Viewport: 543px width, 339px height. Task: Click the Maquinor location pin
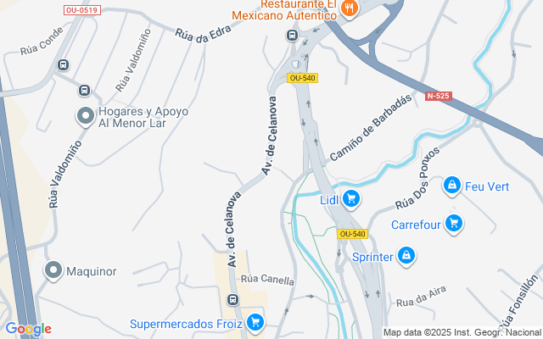click(x=53, y=270)
